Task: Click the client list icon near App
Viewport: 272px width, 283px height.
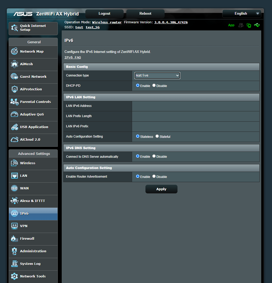Action: coord(241,25)
